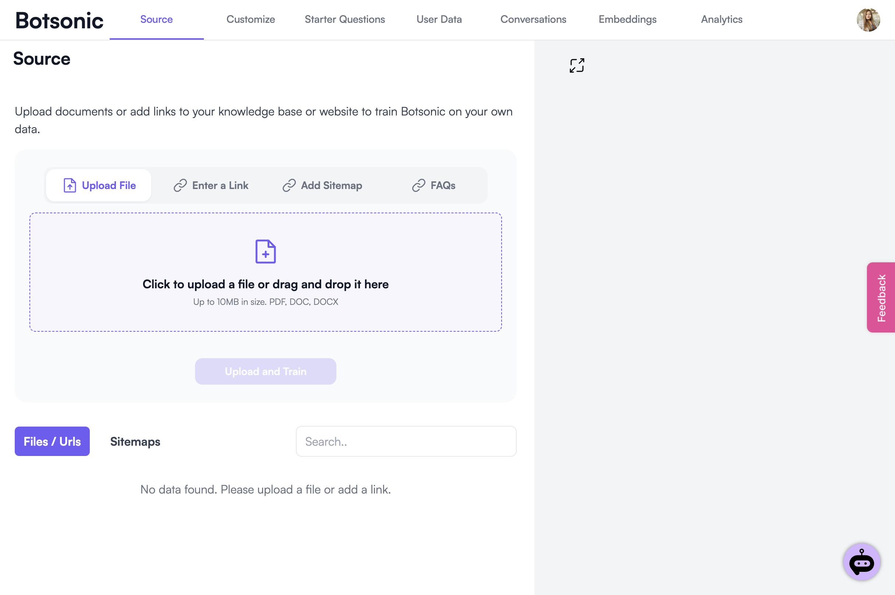Click the Source navigation menu item
The image size is (895, 595).
click(x=156, y=19)
